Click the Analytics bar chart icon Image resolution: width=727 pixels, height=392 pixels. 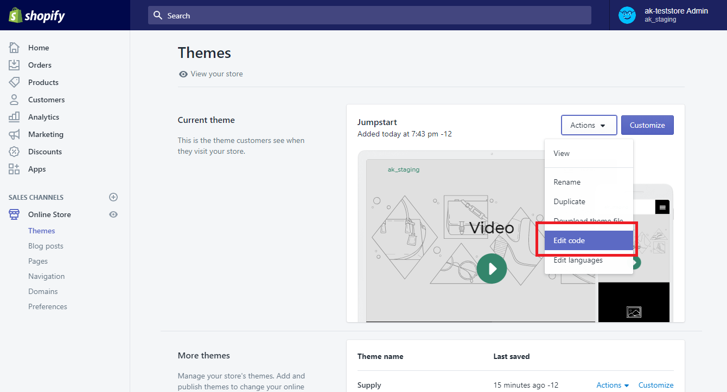coord(14,117)
